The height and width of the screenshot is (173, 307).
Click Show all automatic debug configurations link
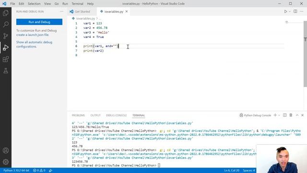tap(34, 44)
